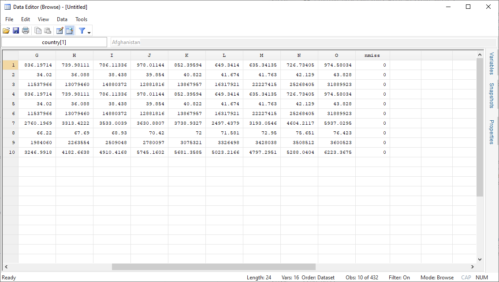499x282 pixels.
Task: Maximize the Data Editor window
Action: pos(468,7)
